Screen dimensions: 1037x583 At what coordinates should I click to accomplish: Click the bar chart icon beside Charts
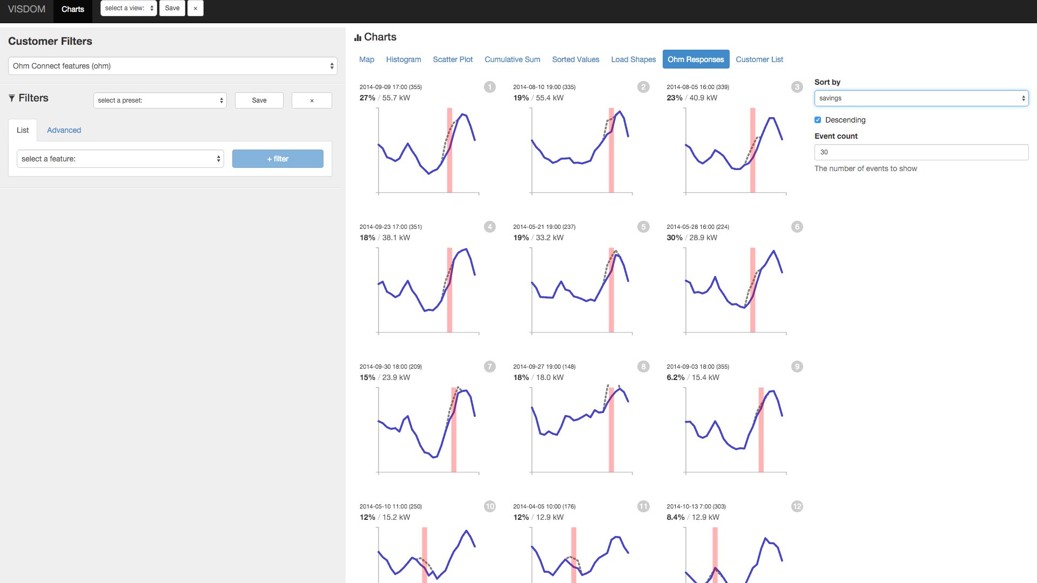[358, 38]
